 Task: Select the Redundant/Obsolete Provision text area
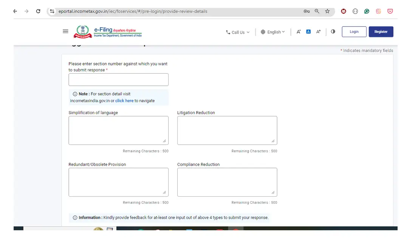pos(118,182)
